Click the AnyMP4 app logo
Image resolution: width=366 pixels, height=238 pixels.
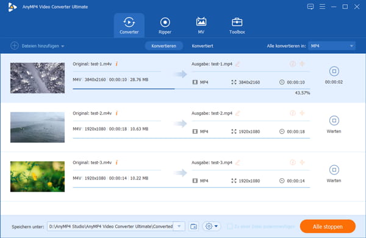click(x=12, y=7)
